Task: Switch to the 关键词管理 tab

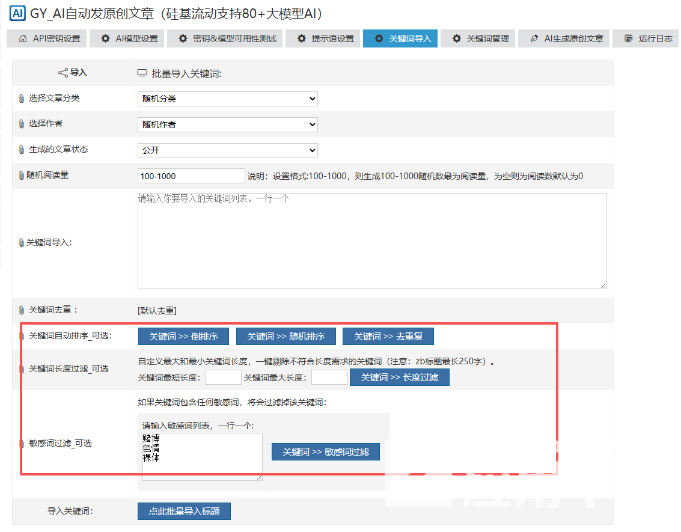Action: [480, 38]
